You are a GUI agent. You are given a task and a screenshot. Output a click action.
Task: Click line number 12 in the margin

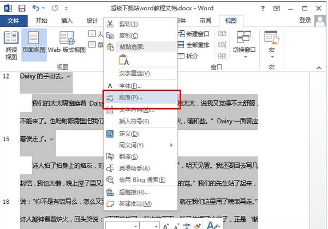(6, 76)
